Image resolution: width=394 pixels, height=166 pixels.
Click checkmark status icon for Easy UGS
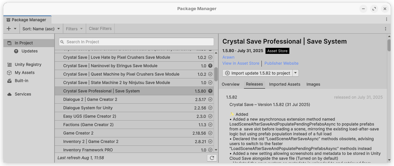point(210,116)
